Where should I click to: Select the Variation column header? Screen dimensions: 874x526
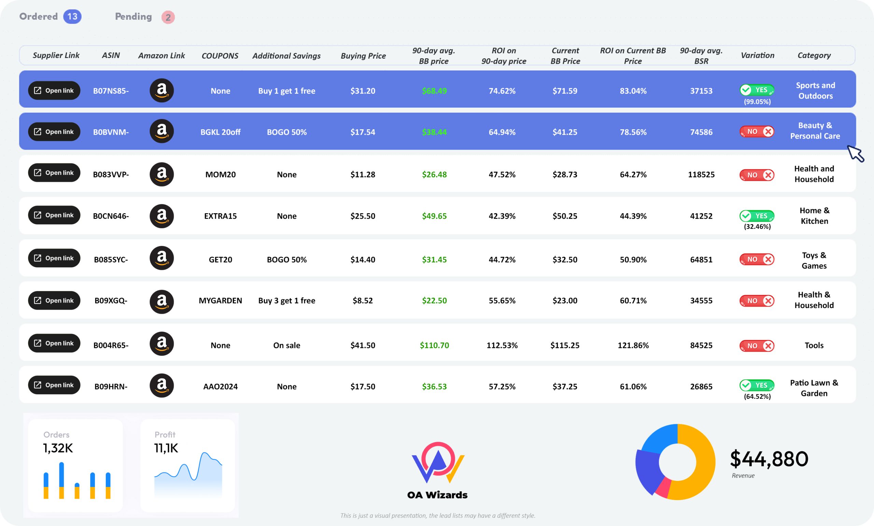[757, 55]
